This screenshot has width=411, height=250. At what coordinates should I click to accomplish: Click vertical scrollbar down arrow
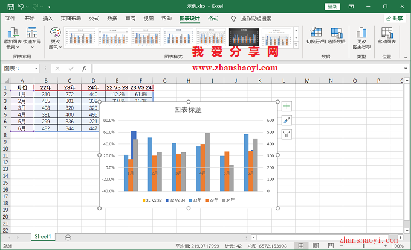407,231
